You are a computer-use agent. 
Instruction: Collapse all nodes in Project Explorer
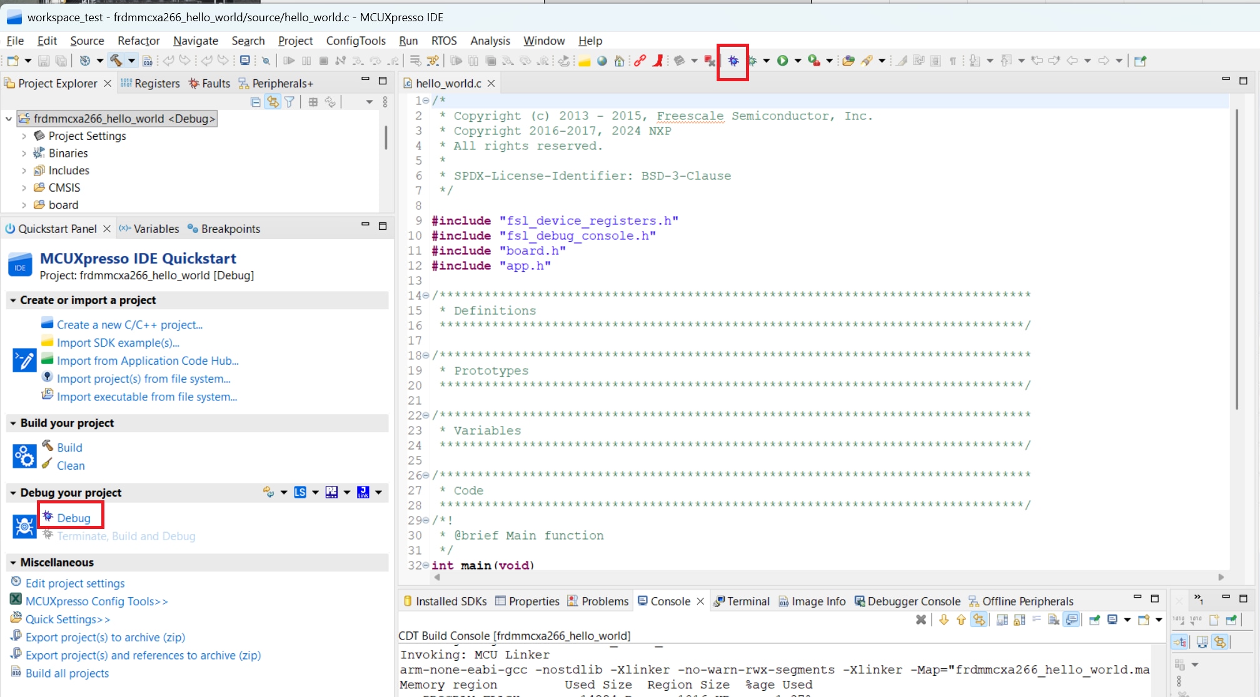[x=255, y=102]
